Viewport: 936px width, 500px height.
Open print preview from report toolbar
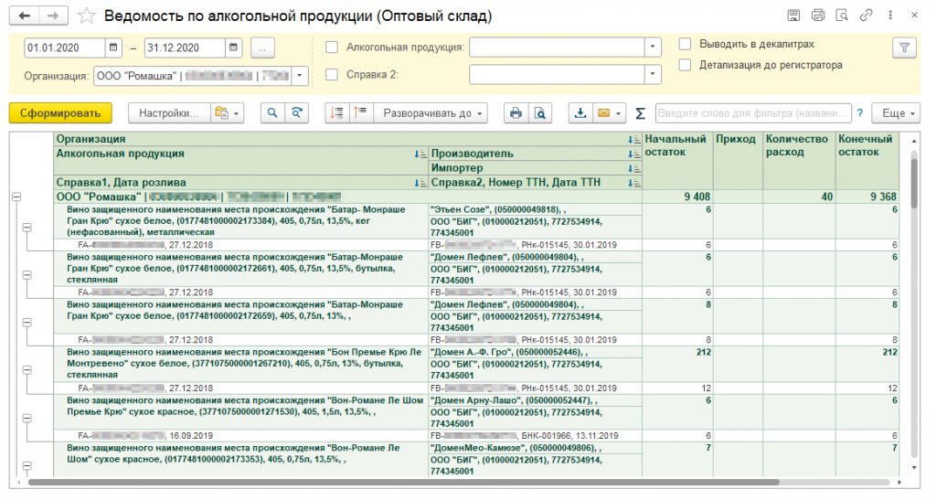(x=540, y=113)
